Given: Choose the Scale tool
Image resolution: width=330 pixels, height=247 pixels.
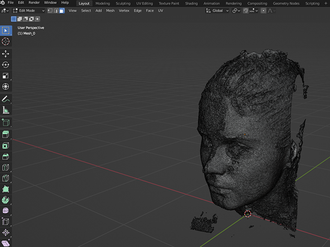Looking at the screenshot, I should click(6, 76).
